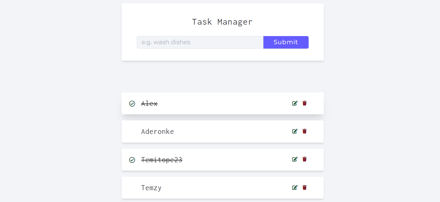The width and height of the screenshot is (440, 202).
Task: Select the Temzy task name text
Action: click(x=151, y=188)
